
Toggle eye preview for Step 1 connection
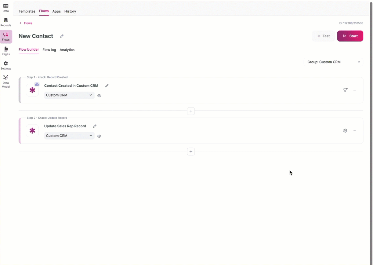(99, 96)
